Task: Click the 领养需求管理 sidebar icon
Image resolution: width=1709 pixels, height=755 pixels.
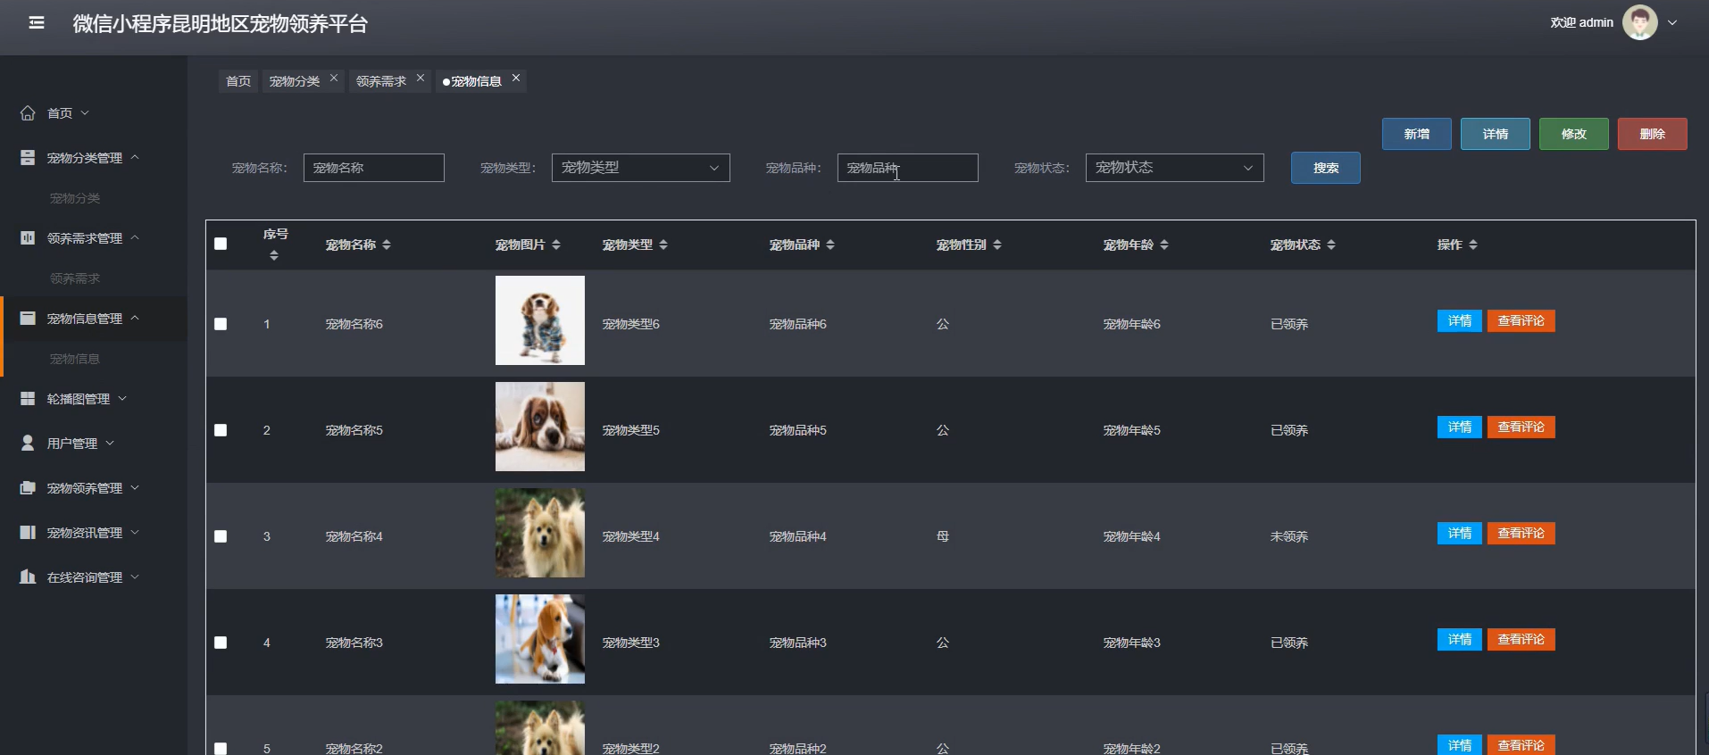Action: pyautogui.click(x=28, y=238)
